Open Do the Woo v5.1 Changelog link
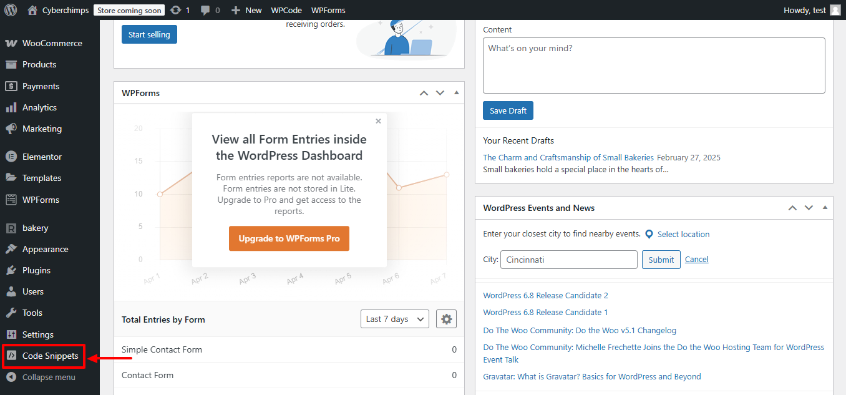The height and width of the screenshot is (395, 846). [x=580, y=330]
